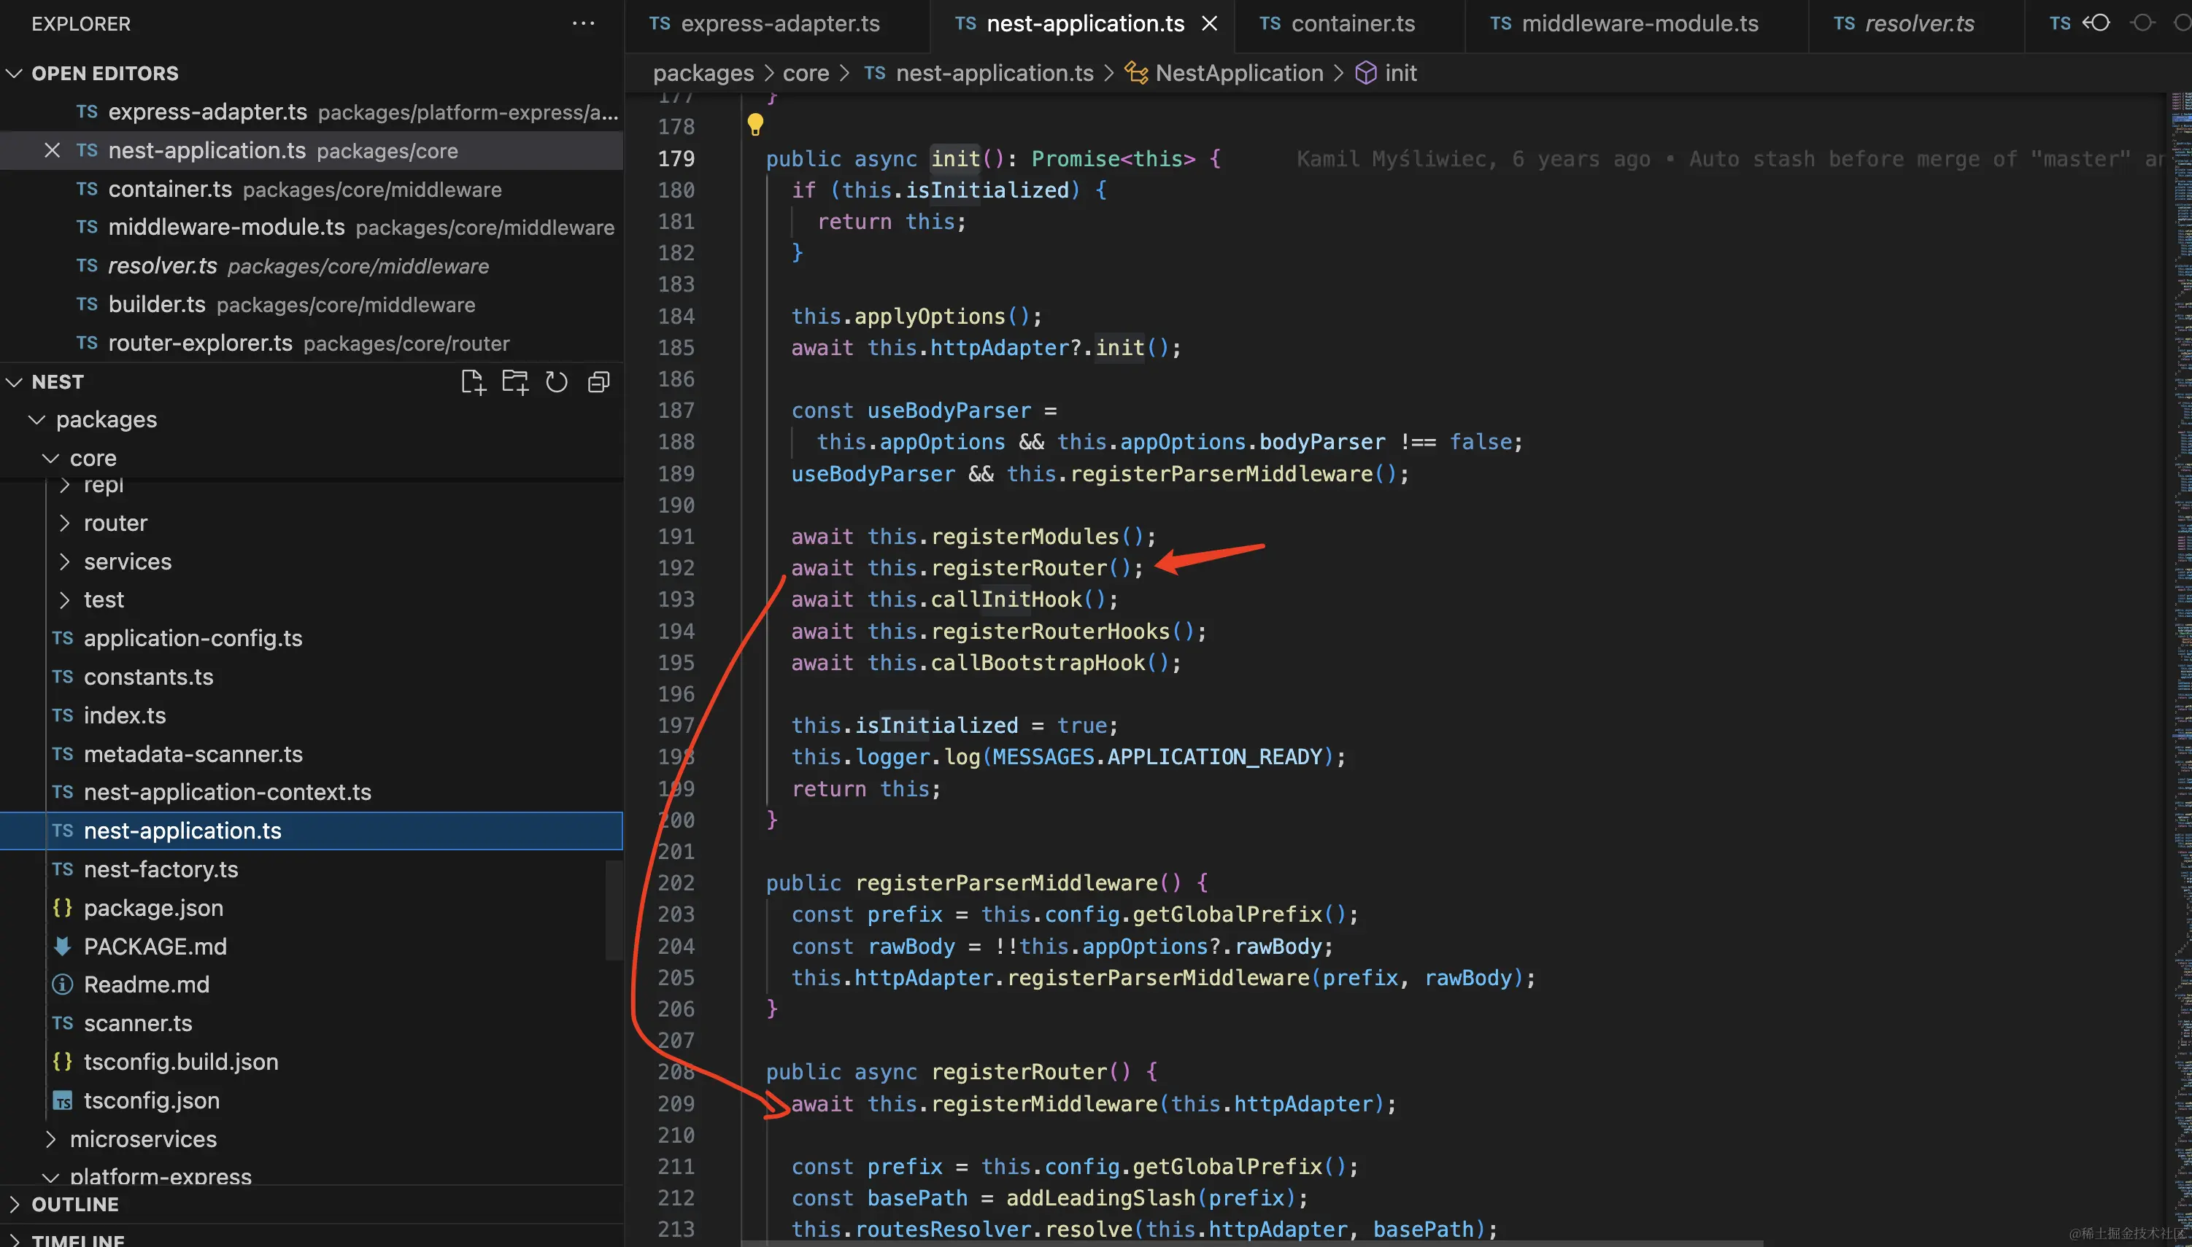The image size is (2192, 1247).
Task: Click init method breadcrumb icon
Action: point(1366,73)
